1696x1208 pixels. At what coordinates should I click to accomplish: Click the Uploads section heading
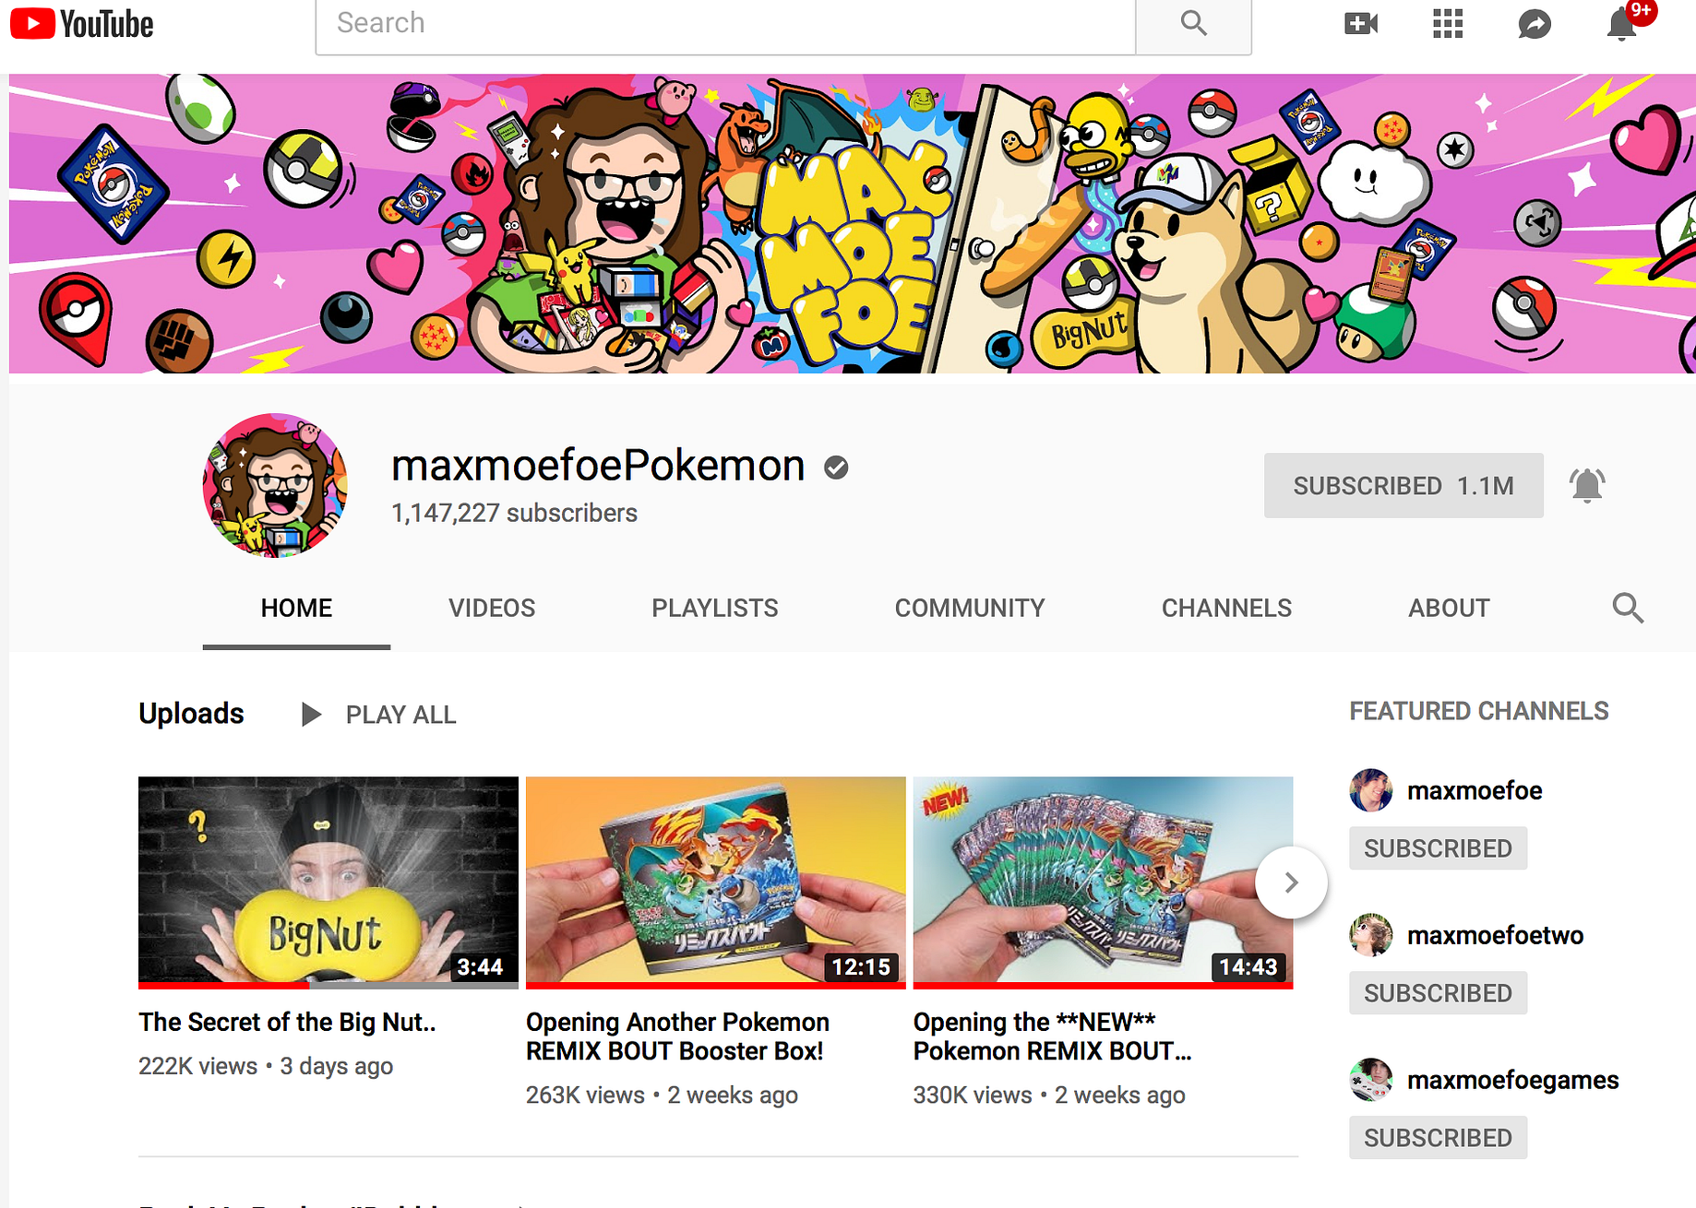[x=191, y=714]
